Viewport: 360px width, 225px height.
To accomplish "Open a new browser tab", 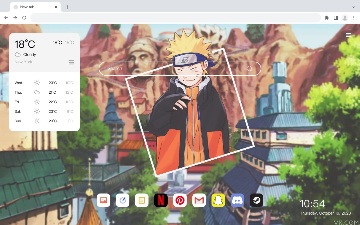I will point(67,7).
